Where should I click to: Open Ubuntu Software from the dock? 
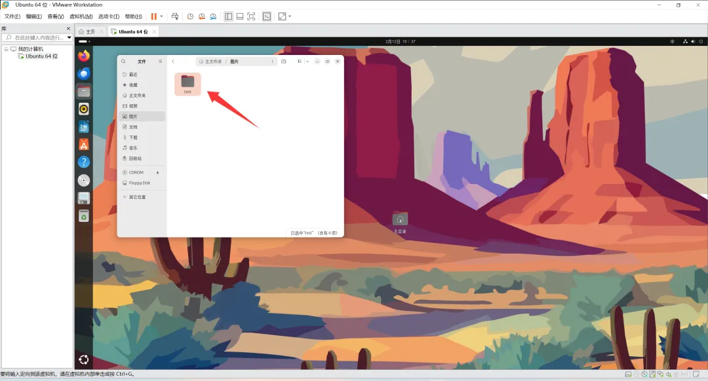[83, 145]
